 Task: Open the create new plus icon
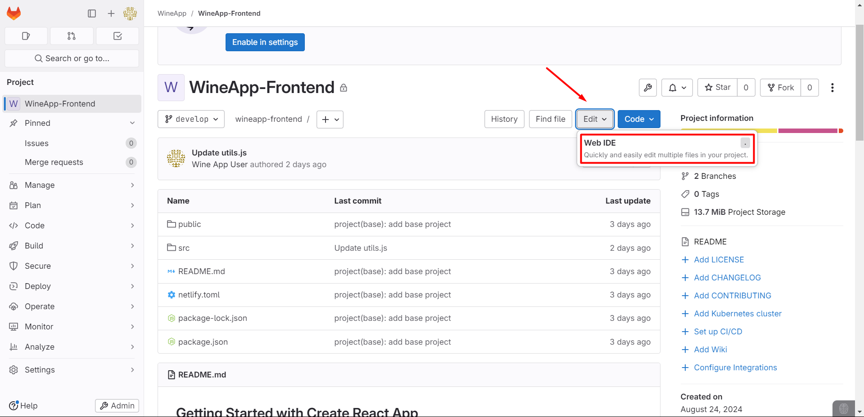(x=111, y=13)
